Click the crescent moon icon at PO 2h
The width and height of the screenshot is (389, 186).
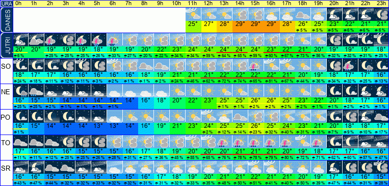[51, 116]
